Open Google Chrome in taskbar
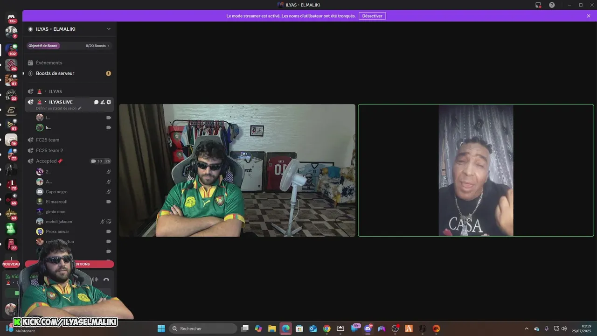This screenshot has width=597, height=336. pos(326,329)
